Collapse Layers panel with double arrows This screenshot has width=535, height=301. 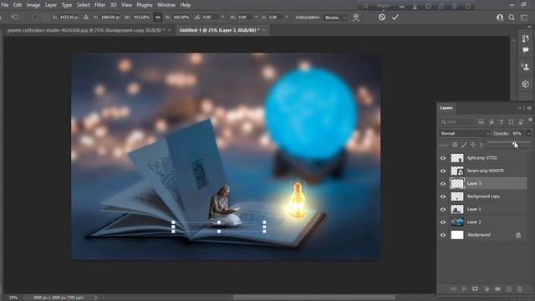tap(519, 108)
